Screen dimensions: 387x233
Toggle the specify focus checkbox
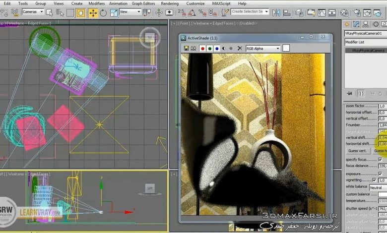click(x=380, y=159)
